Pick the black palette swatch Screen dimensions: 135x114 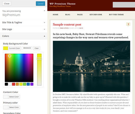[x=6, y=84]
